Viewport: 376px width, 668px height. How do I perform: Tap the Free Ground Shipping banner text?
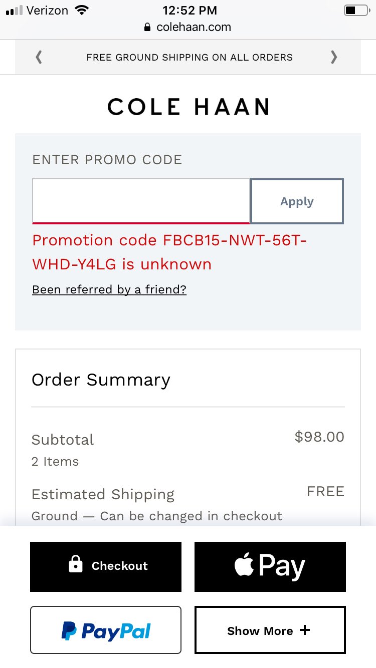click(190, 57)
